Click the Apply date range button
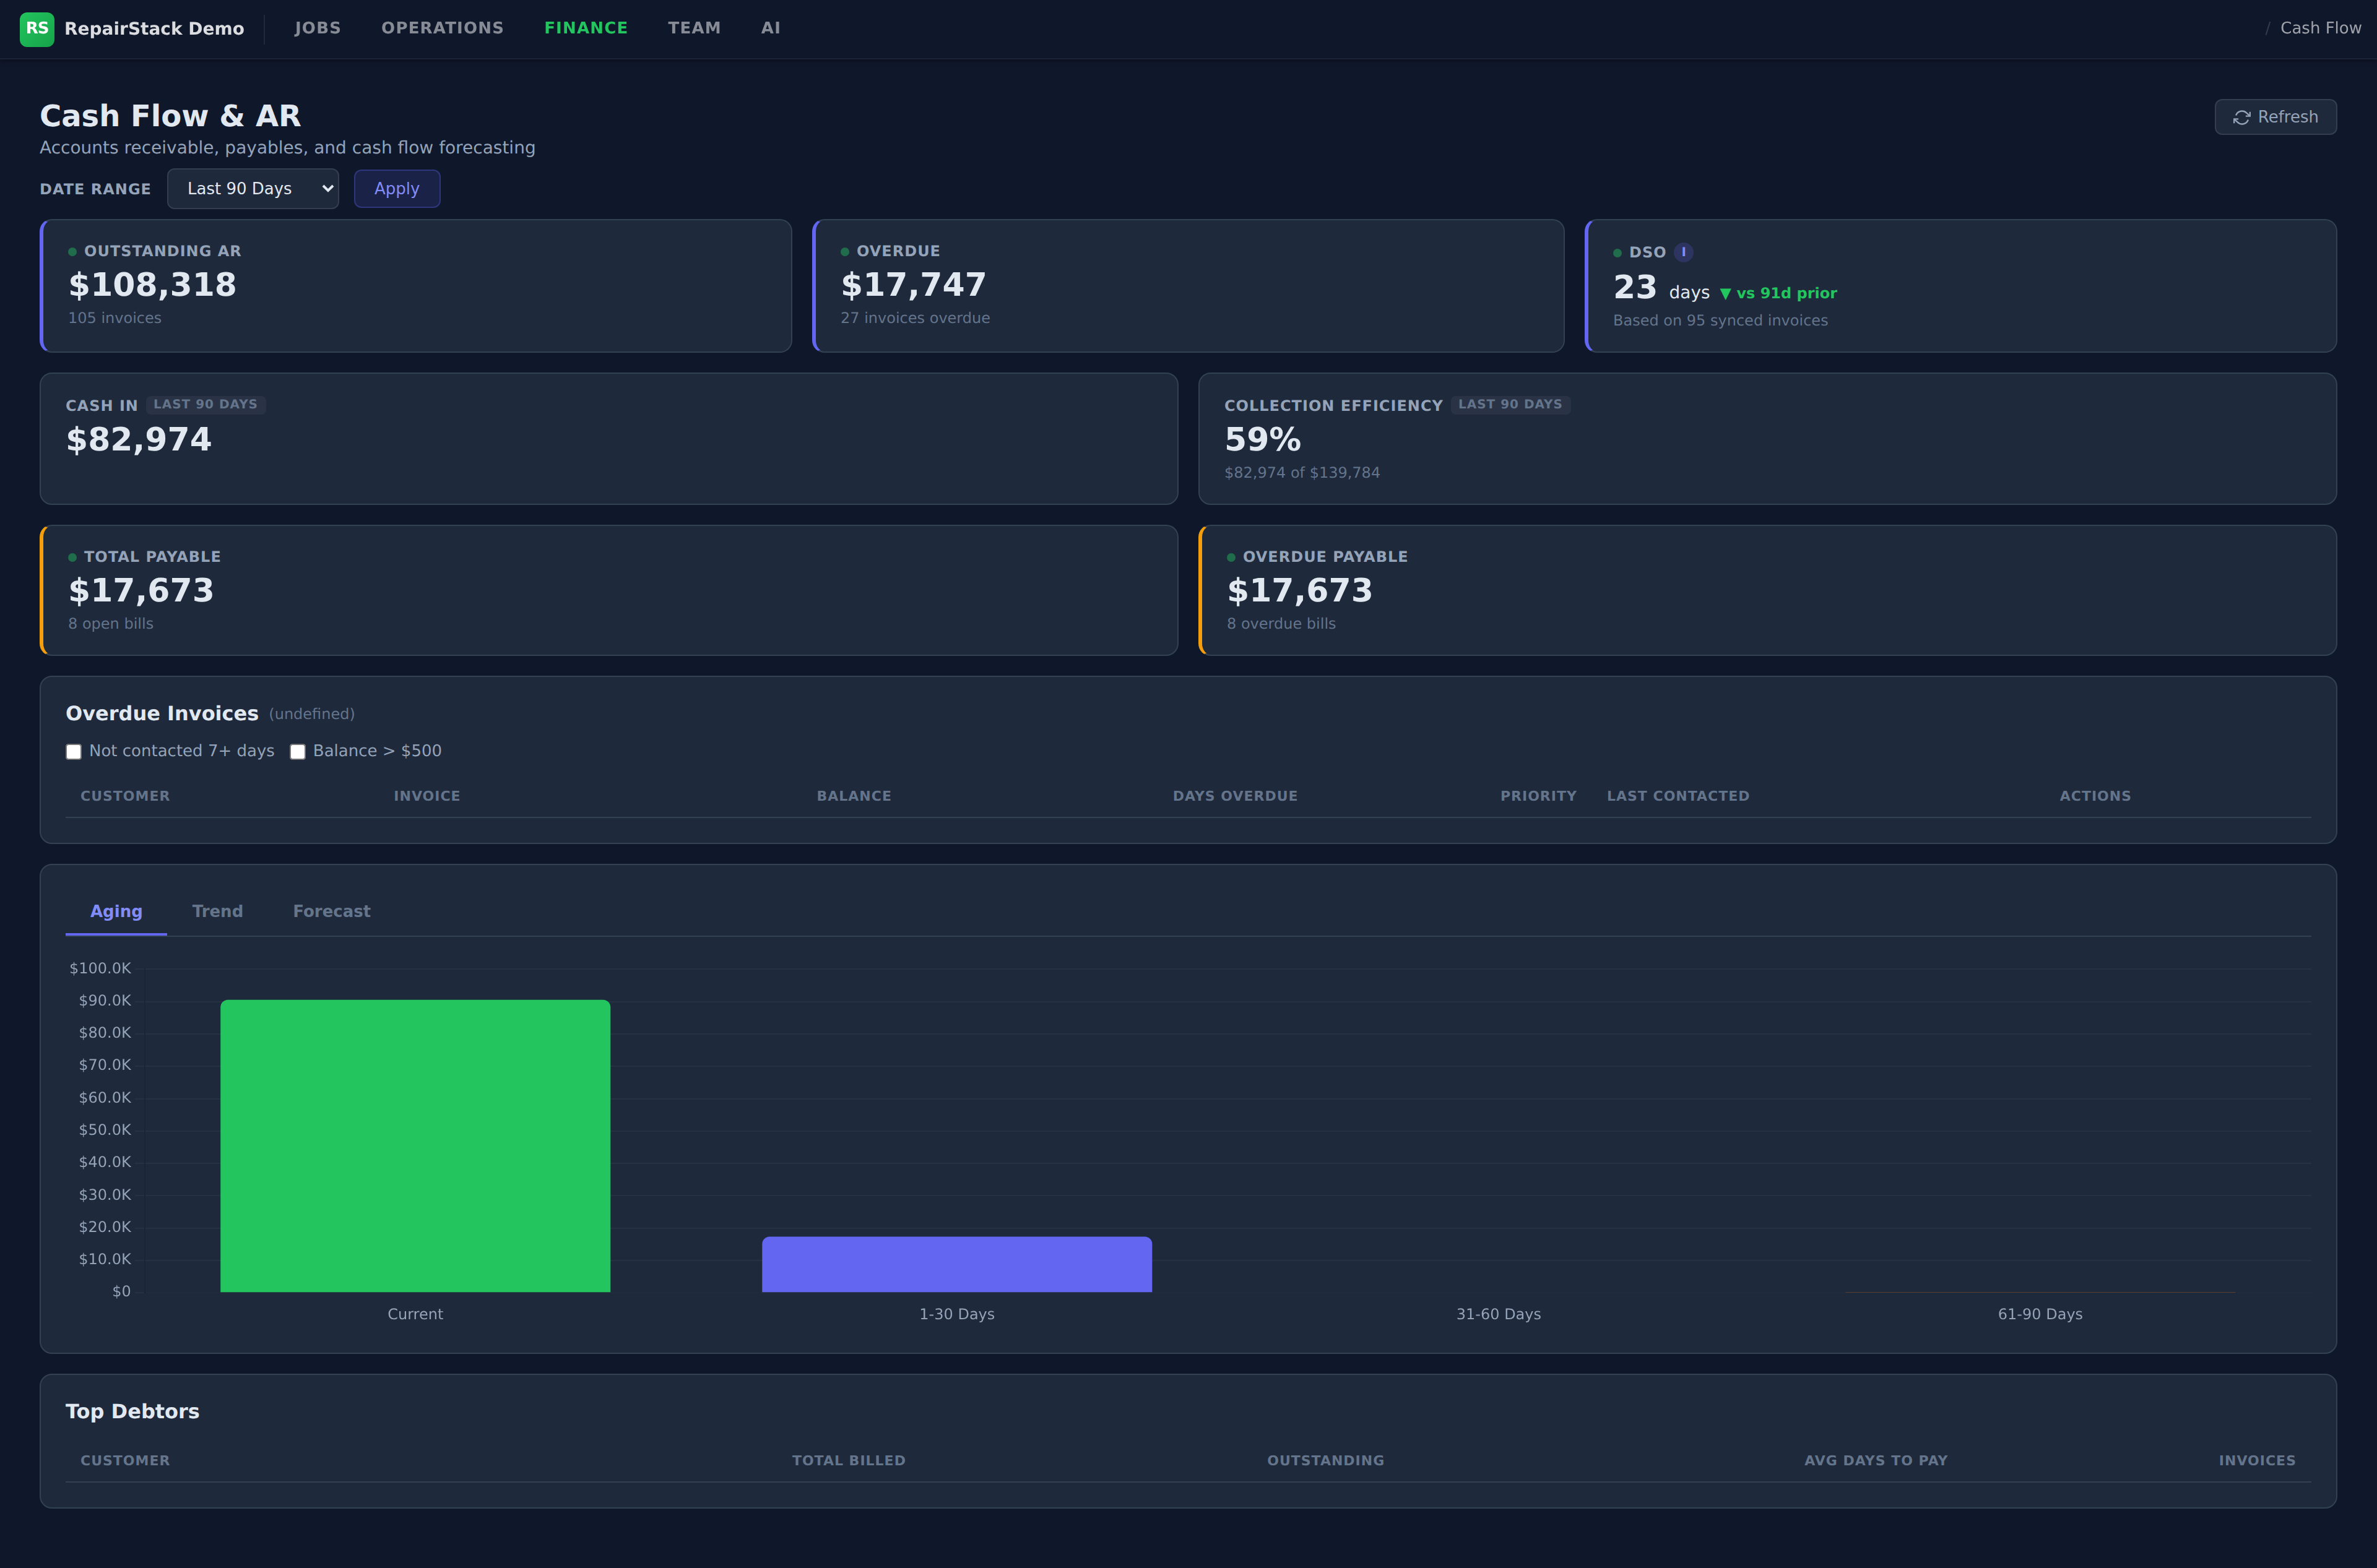 pyautogui.click(x=396, y=189)
